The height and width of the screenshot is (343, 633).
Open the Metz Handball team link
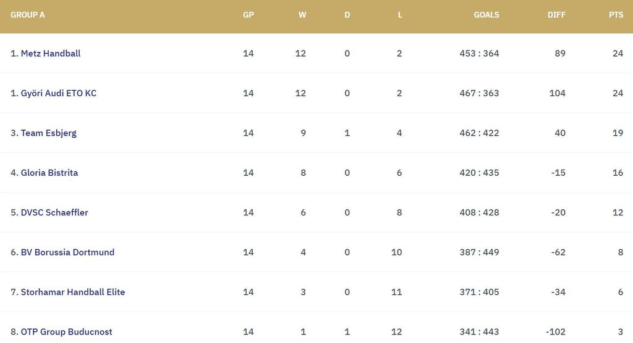pos(50,54)
